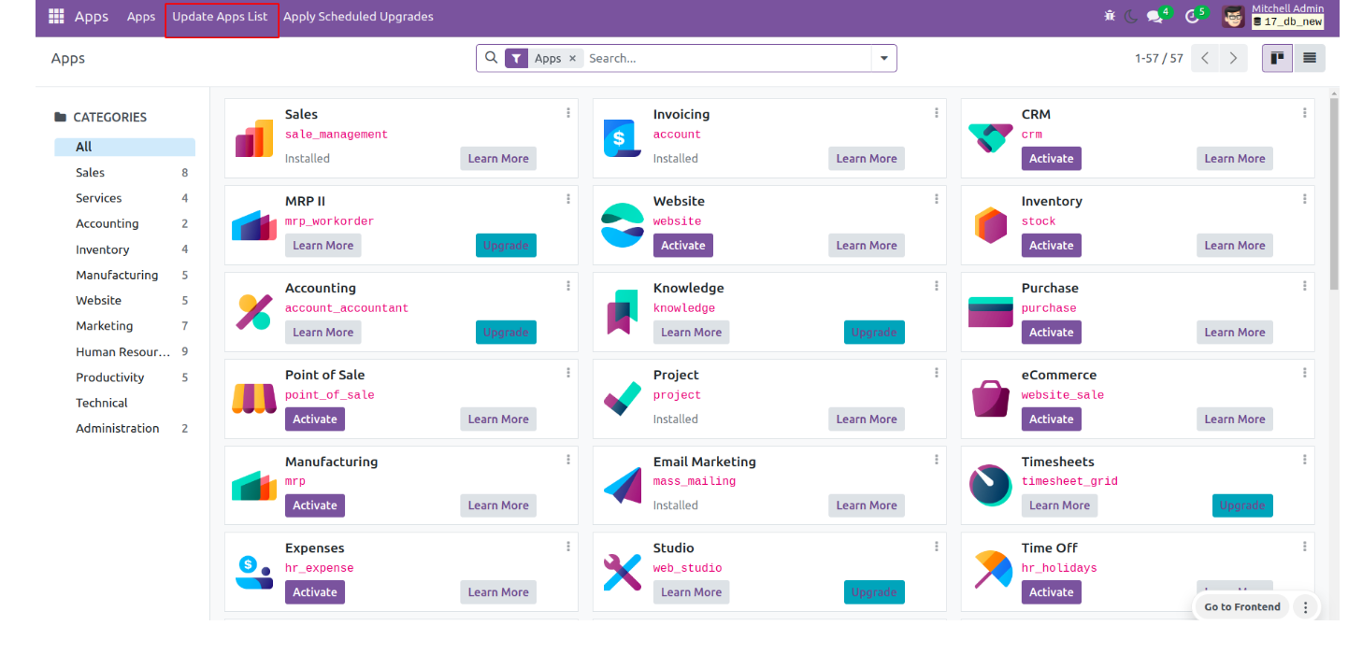Switch to kanban view
Screen dimensions: 1348x654
click(x=1277, y=58)
